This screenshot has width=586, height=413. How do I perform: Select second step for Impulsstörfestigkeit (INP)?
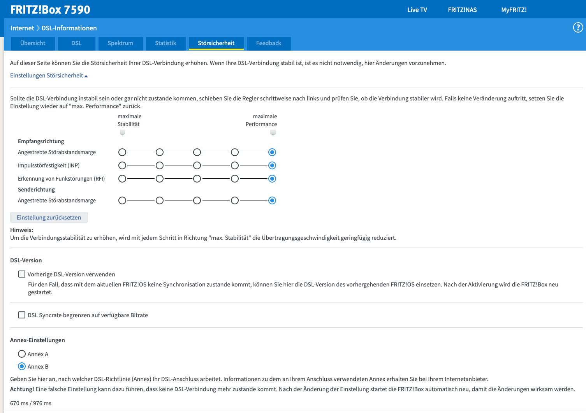pyautogui.click(x=160, y=165)
